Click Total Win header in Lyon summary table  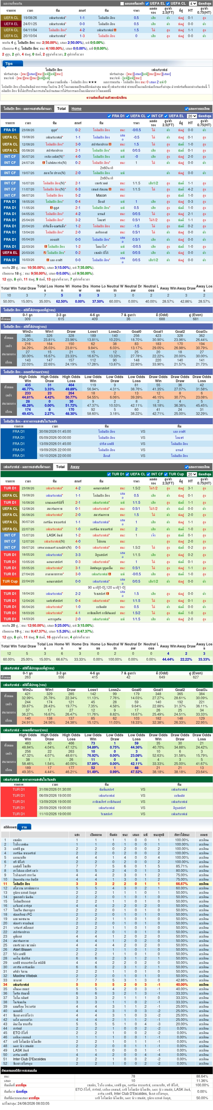point(9,288)
